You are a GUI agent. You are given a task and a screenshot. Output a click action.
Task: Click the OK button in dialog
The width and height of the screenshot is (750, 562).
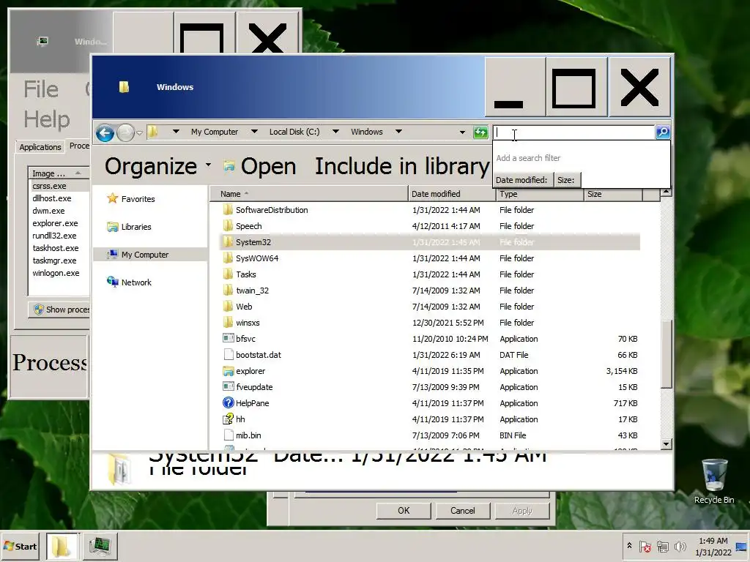click(x=404, y=510)
